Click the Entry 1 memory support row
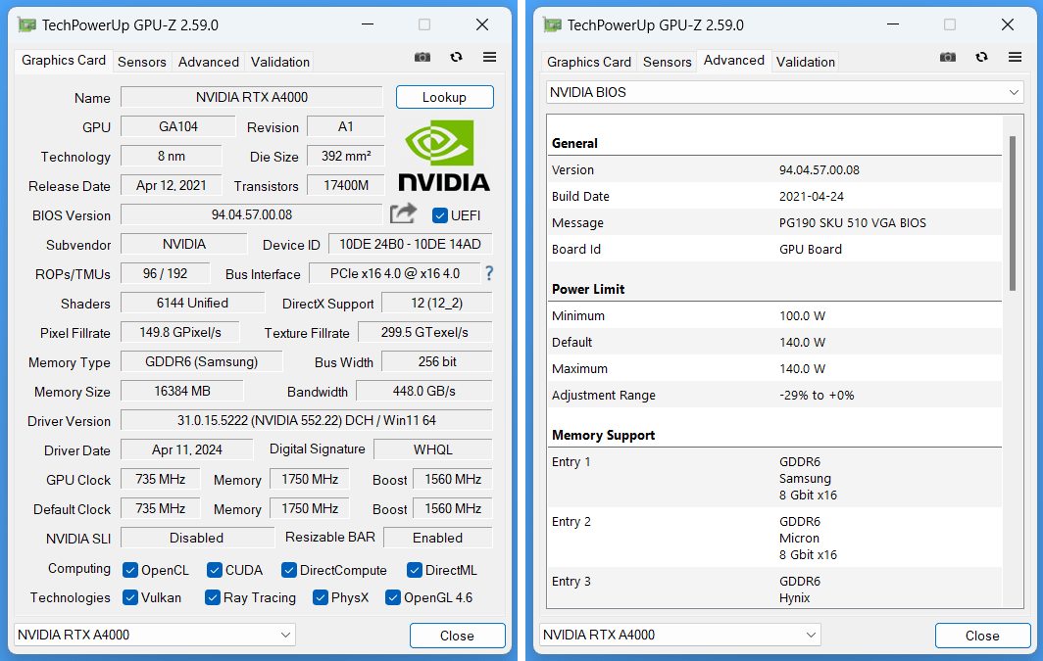 pos(775,478)
